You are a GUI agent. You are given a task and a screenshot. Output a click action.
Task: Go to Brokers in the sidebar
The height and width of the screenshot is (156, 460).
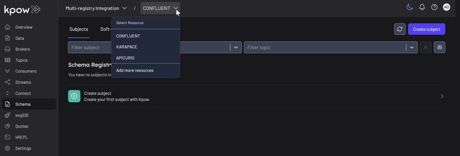pos(22,49)
